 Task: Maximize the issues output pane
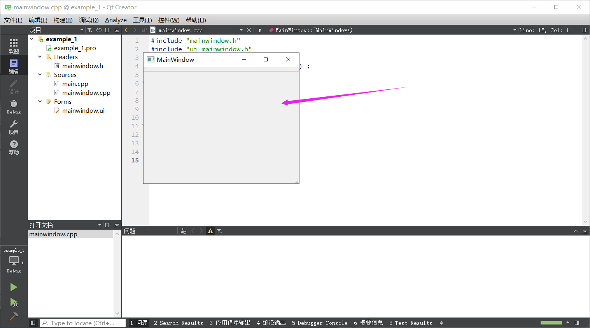(x=576, y=231)
